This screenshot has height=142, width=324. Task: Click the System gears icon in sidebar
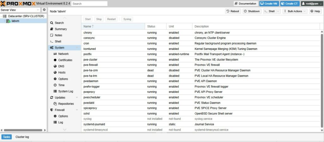point(52,48)
